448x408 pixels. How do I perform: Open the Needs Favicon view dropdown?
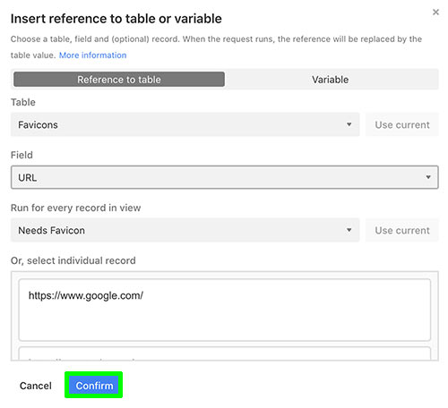185,230
